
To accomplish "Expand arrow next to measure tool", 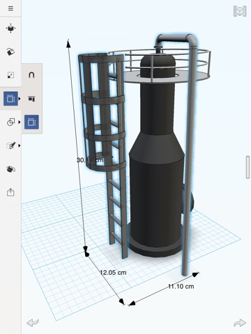I will (20, 99).
